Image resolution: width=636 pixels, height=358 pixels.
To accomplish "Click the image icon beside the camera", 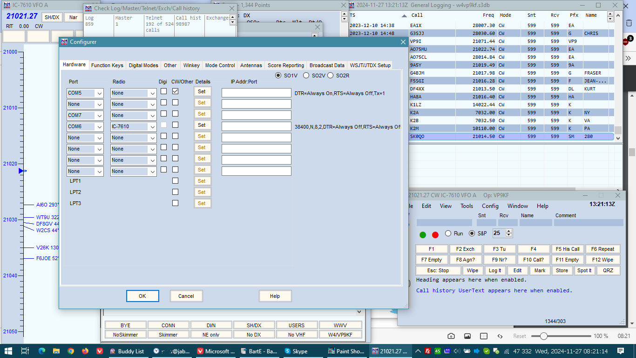I will (467, 336).
